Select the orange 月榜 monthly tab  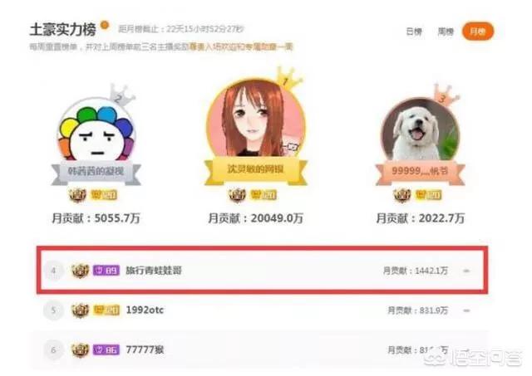pyautogui.click(x=478, y=32)
